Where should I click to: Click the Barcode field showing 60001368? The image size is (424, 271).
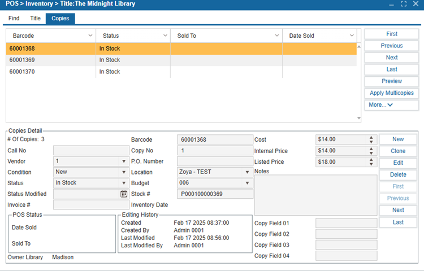tap(215, 139)
